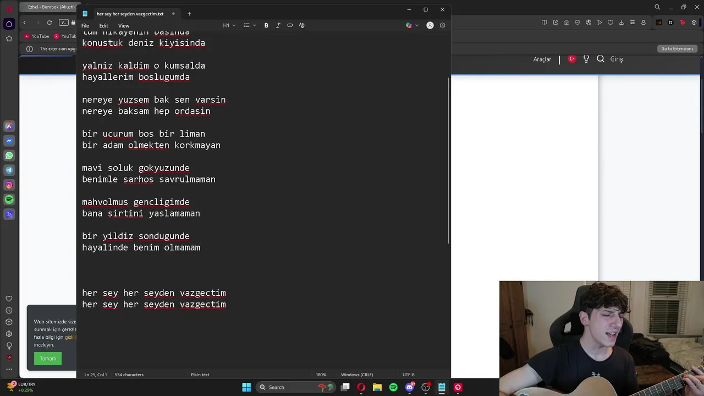Open the Araçlar menu on the website
The width and height of the screenshot is (704, 396).
[x=542, y=59]
